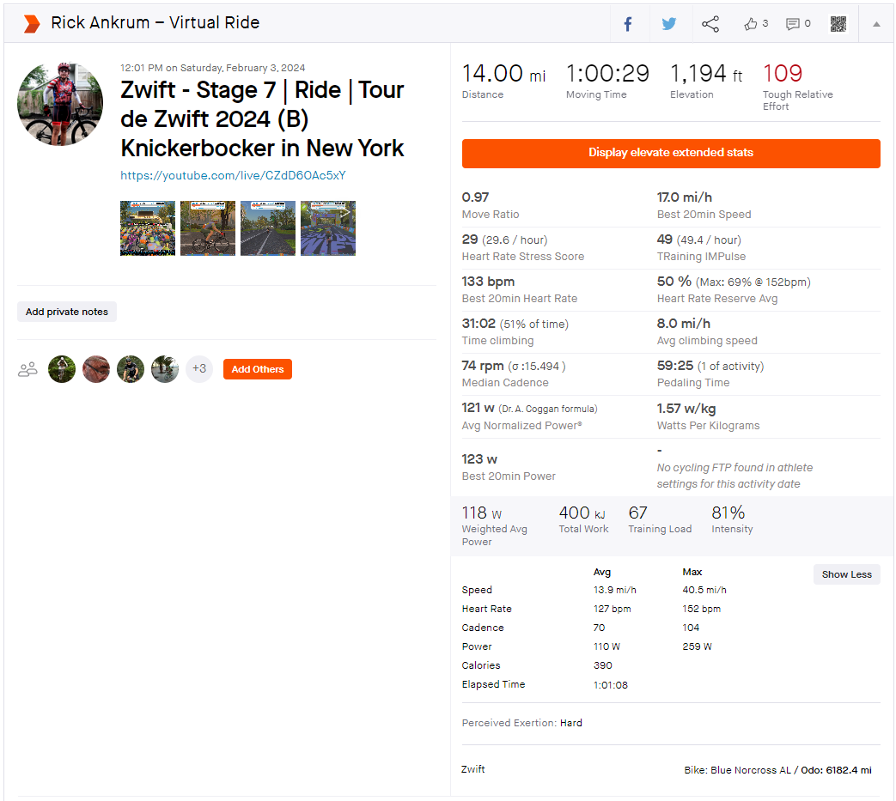
Task: Open the fourth ride photo thumbnail
Action: tap(328, 228)
